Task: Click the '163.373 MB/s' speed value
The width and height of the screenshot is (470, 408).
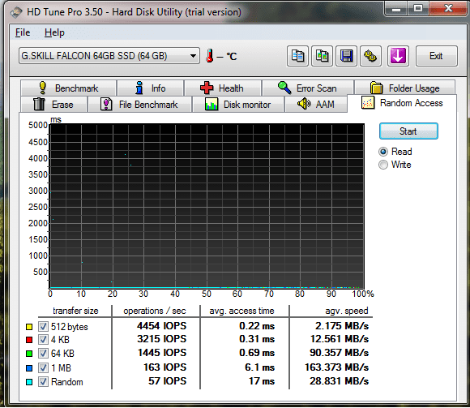Action: pos(336,367)
